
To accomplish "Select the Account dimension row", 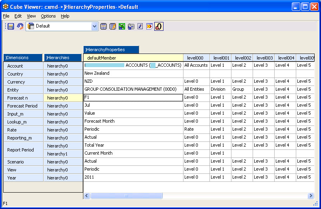I will coord(24,66).
